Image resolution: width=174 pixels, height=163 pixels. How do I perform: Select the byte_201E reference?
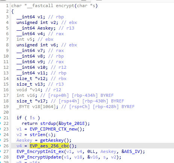[73, 123]
